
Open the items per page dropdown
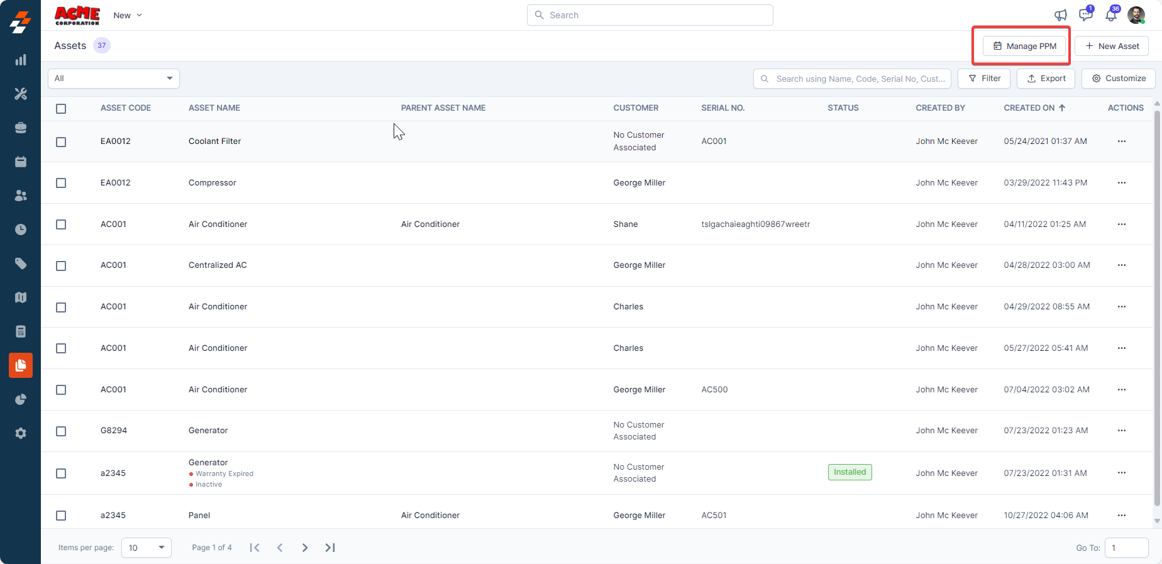[x=146, y=548]
